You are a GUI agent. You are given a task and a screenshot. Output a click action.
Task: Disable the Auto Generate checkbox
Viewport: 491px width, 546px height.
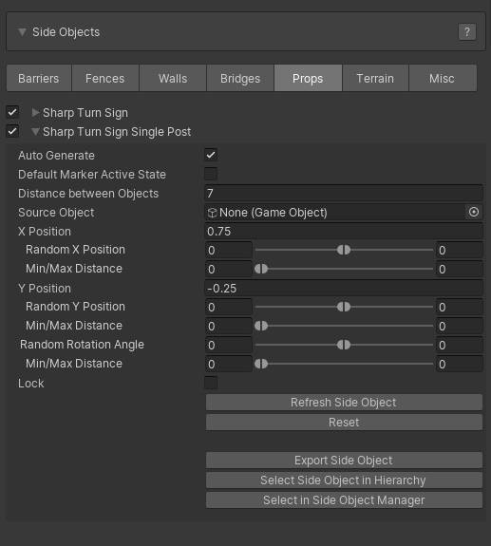211,155
